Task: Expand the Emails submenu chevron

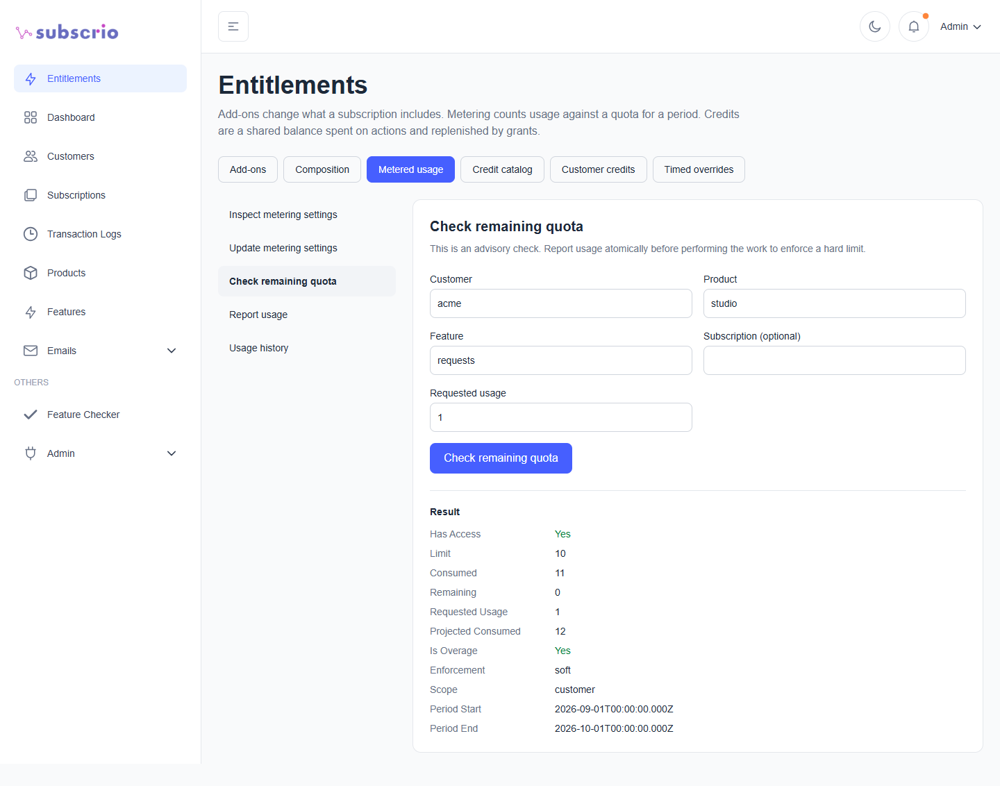Action: (x=172, y=351)
